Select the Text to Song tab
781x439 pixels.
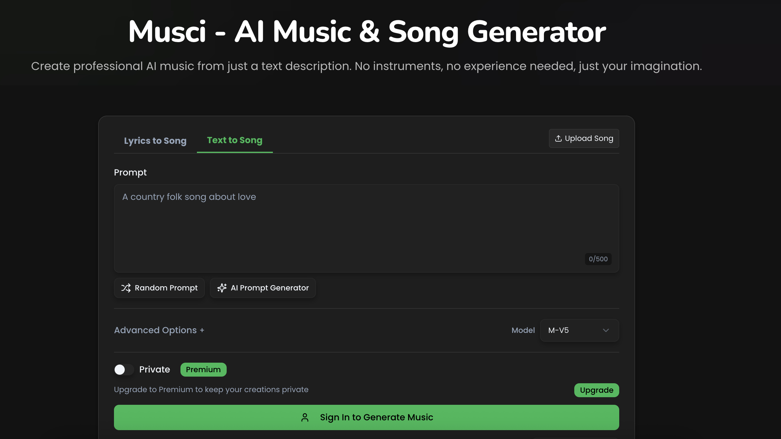(234, 140)
